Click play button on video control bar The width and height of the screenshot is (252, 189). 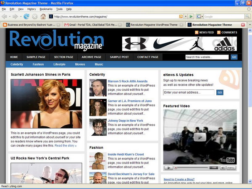169,168
